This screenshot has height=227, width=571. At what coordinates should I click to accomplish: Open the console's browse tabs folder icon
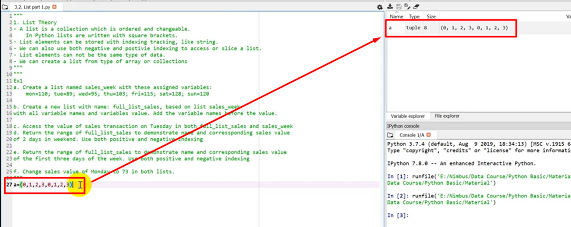[x=391, y=135]
